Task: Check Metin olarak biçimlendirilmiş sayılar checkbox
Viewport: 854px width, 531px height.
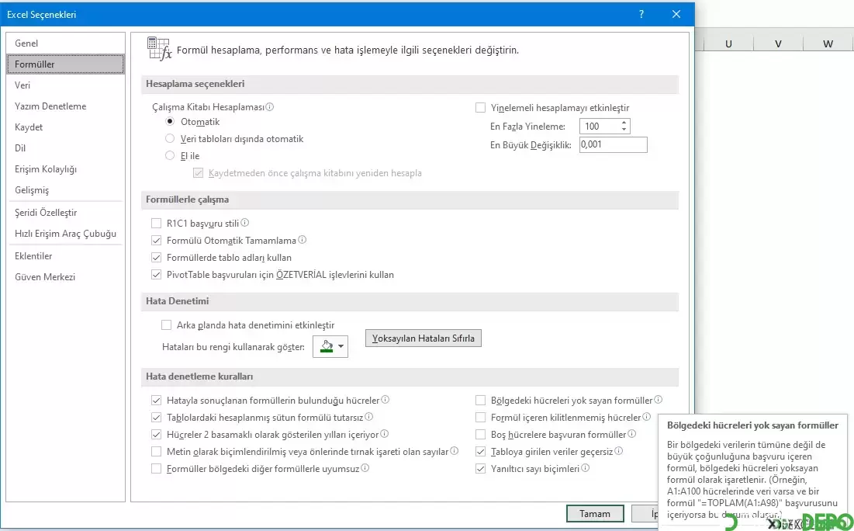Action: pos(157,451)
